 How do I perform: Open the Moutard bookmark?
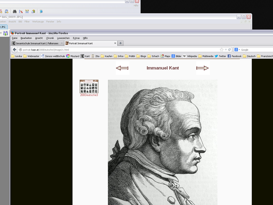(x=73, y=56)
